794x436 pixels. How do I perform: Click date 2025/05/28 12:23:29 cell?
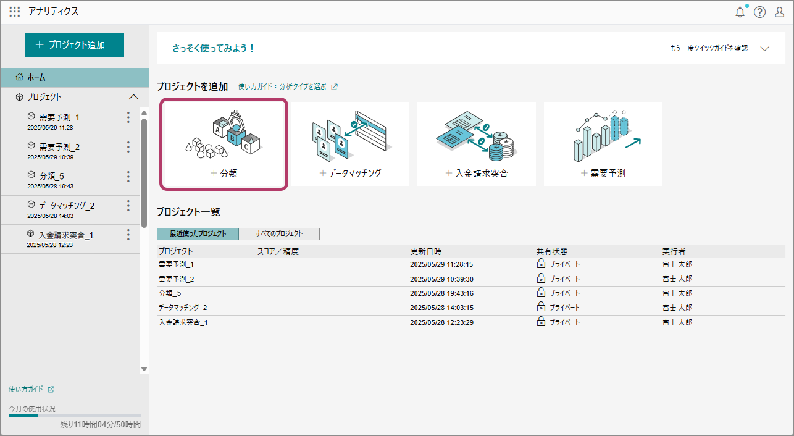pos(442,322)
